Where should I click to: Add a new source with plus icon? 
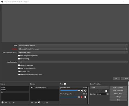tap(32, 102)
